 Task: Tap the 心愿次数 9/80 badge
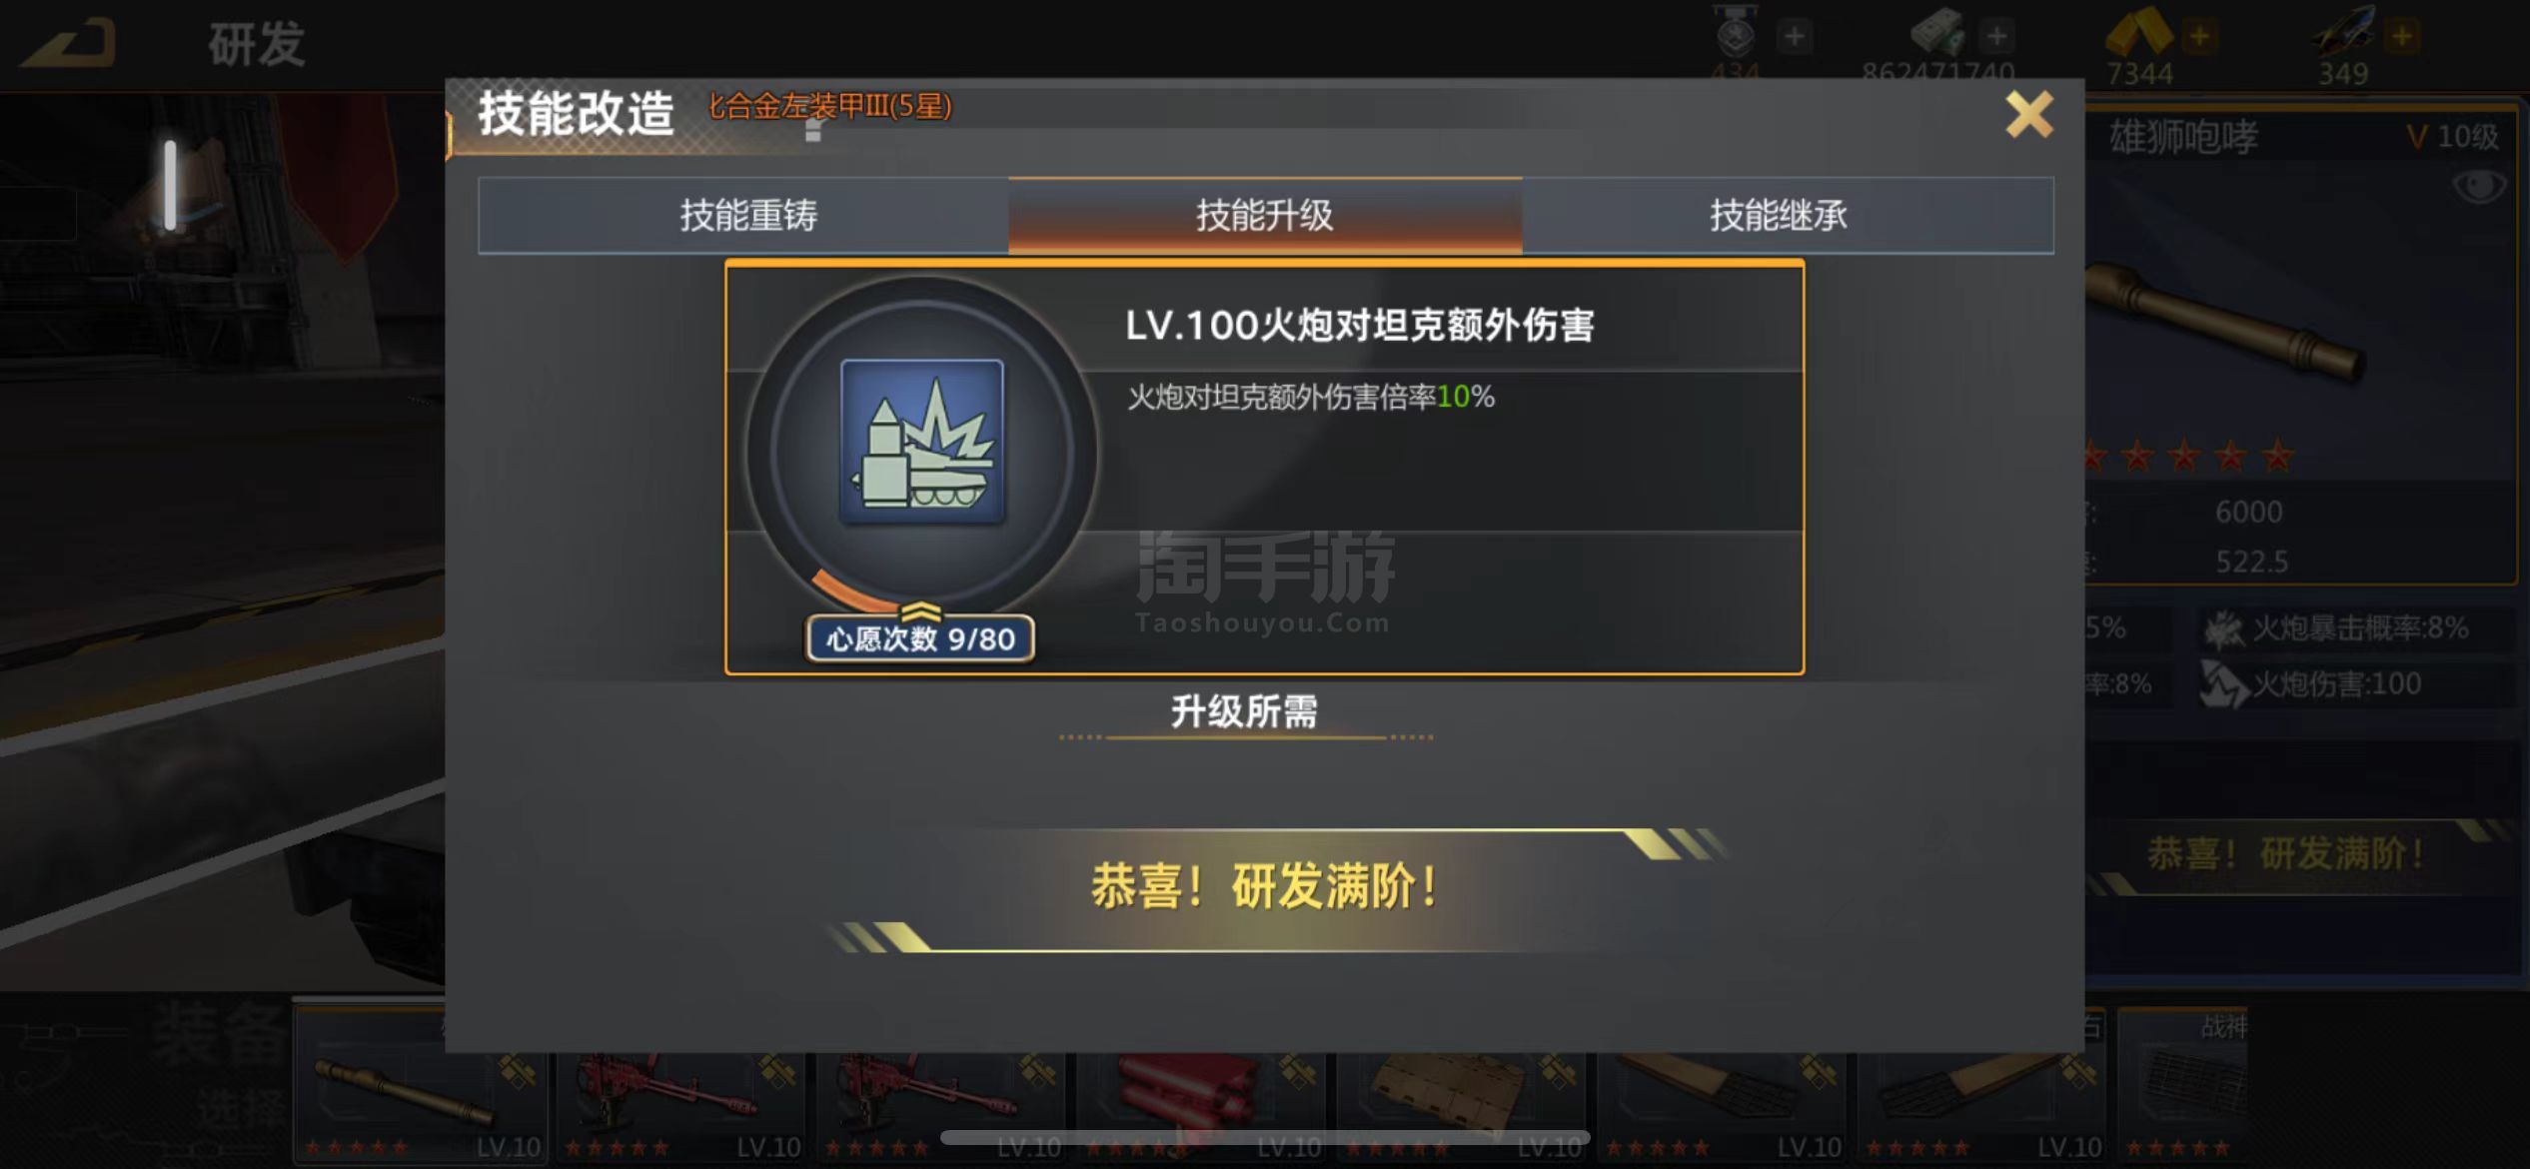pos(920,638)
